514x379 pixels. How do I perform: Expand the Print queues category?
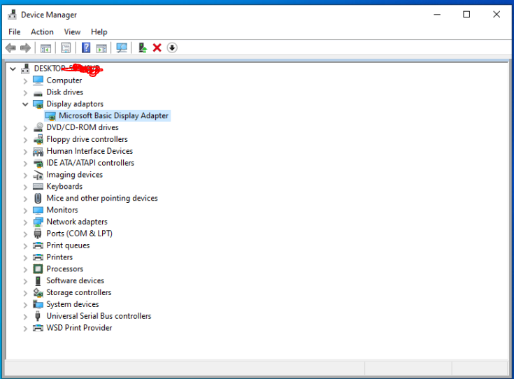click(x=25, y=246)
